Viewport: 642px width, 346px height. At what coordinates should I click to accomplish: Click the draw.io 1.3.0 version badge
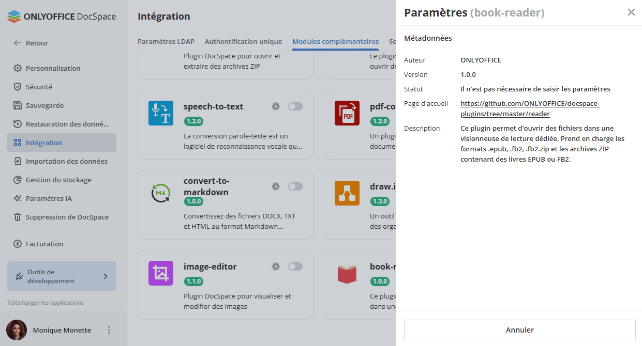[380, 201]
